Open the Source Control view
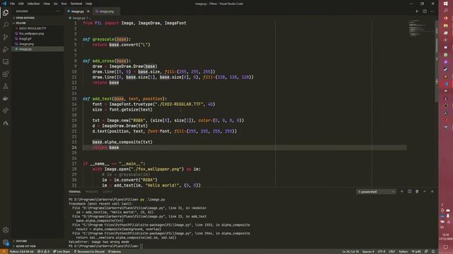453x254 pixels. pyautogui.click(x=6, y=37)
